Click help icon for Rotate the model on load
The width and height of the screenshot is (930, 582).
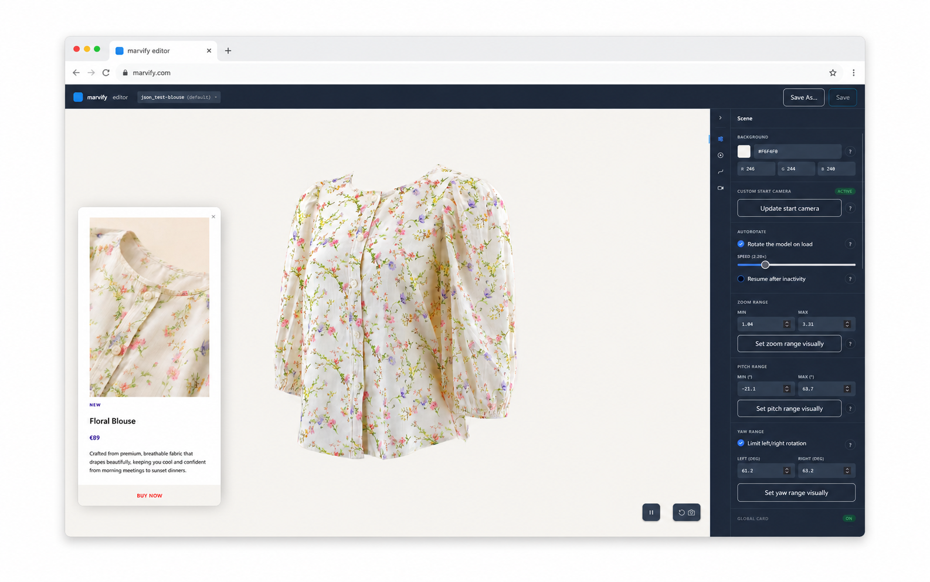850,244
